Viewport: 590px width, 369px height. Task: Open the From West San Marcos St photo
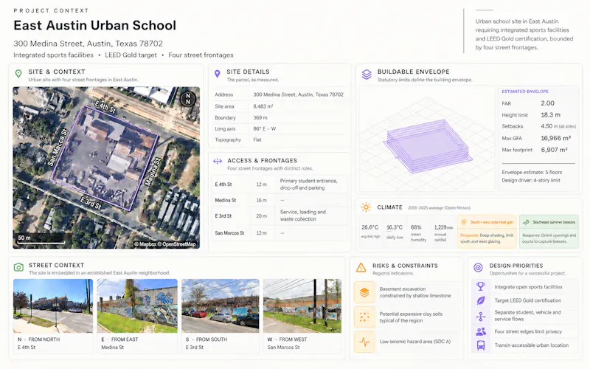pyautogui.click(x=302, y=306)
